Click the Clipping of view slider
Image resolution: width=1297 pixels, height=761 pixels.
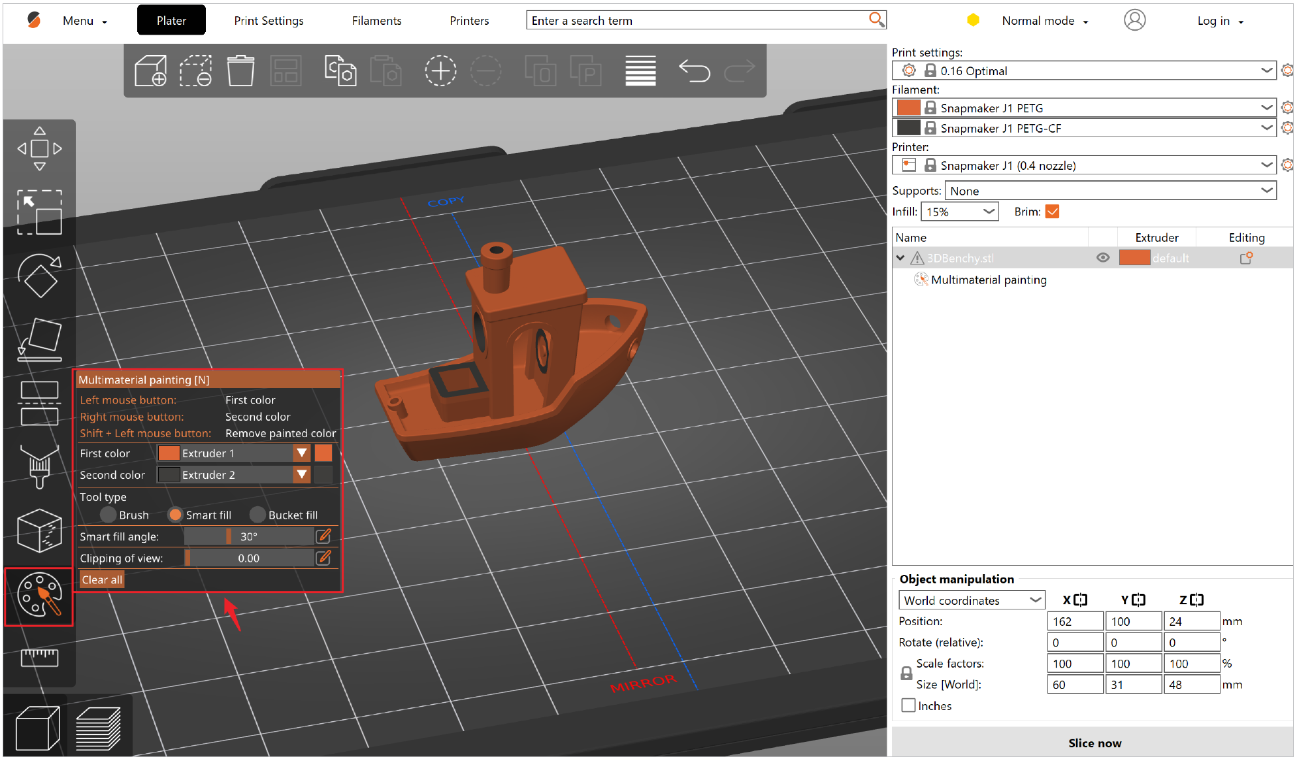[x=249, y=558]
